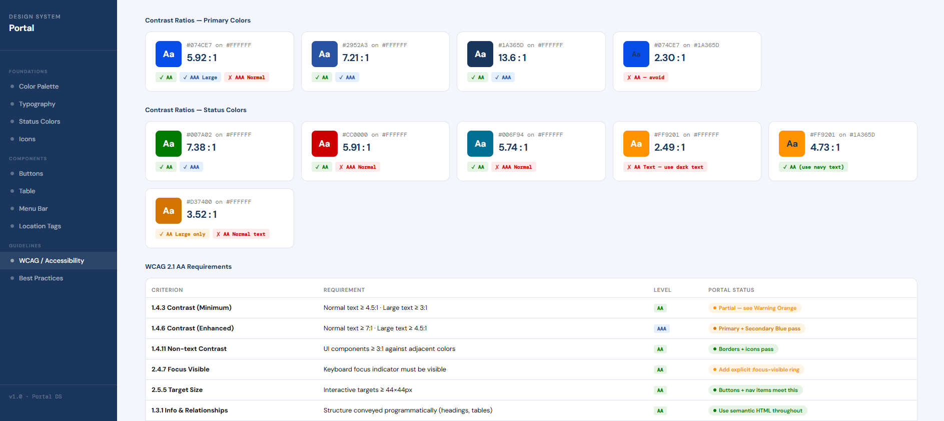The image size is (944, 421).
Task: Click 1.3.1 Info & Relationships criterion
Action: 190,410
